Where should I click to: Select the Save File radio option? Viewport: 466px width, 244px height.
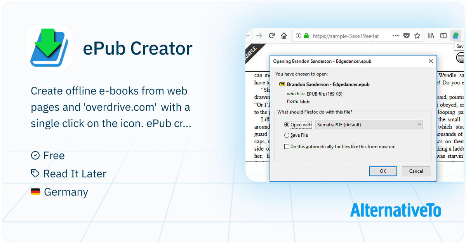pyautogui.click(x=287, y=135)
